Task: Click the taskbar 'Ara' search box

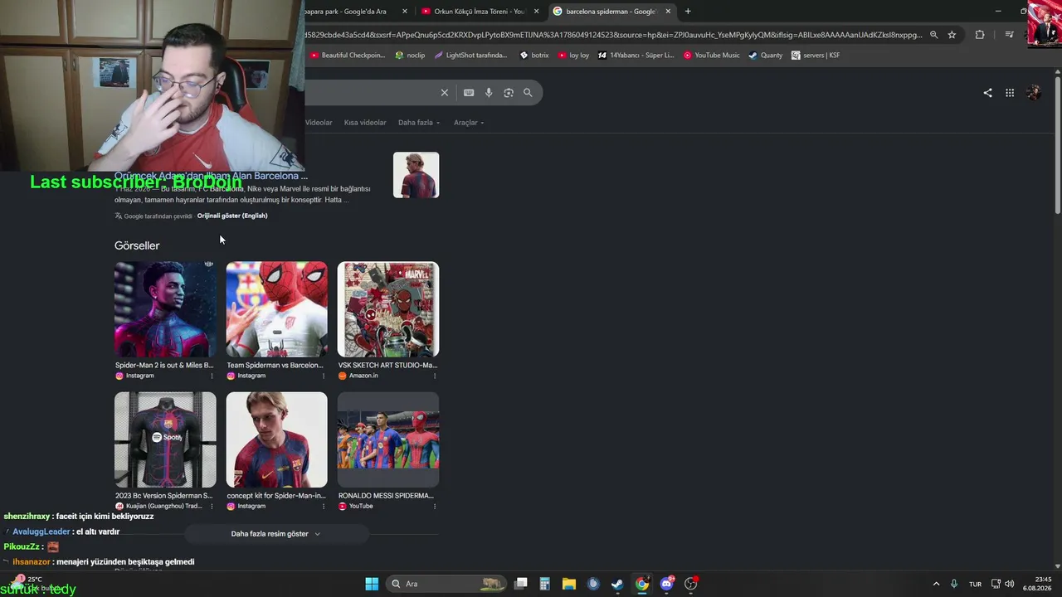Action: pos(446,584)
